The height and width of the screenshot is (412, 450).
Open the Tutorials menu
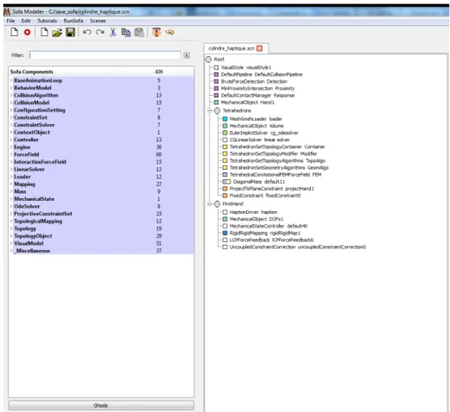[47, 21]
